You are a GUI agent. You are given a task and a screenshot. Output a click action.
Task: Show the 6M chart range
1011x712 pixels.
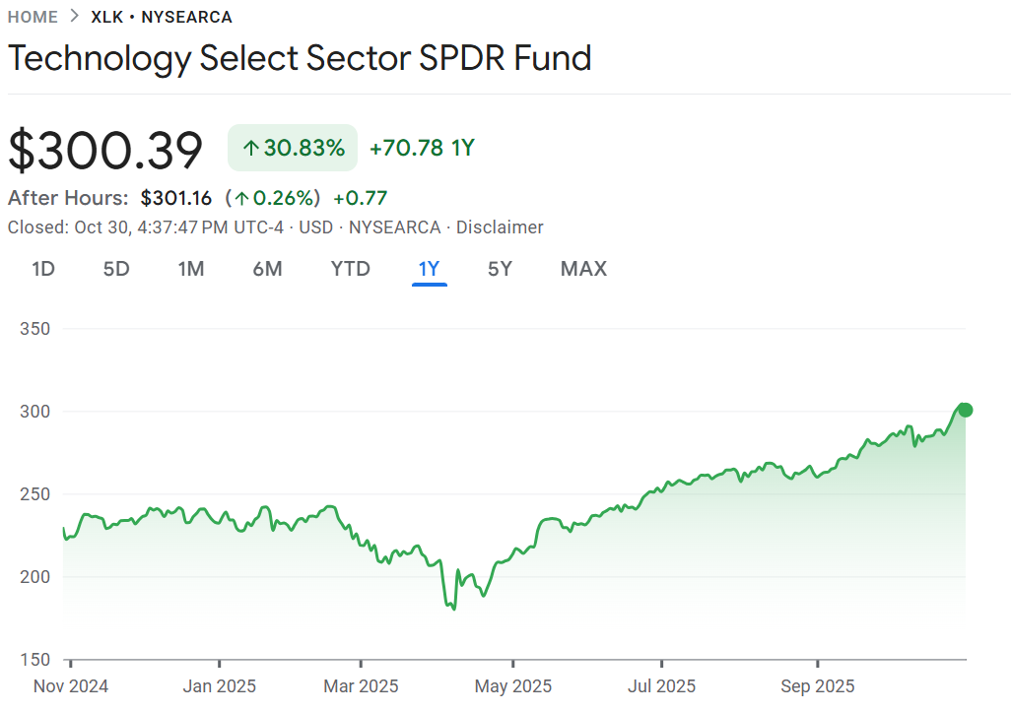(x=267, y=269)
